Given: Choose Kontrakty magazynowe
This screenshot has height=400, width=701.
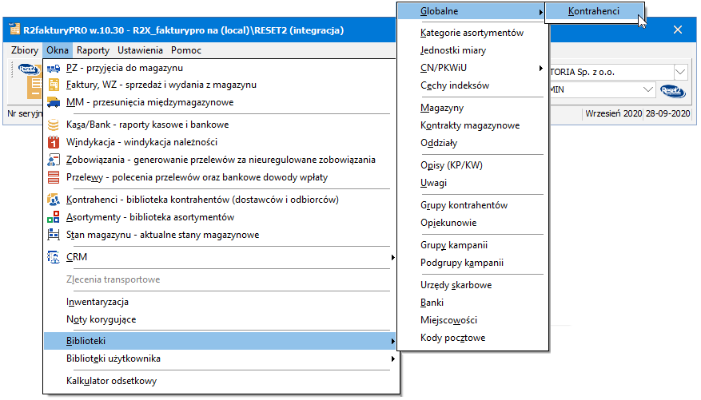Looking at the screenshot, I should [x=472, y=125].
